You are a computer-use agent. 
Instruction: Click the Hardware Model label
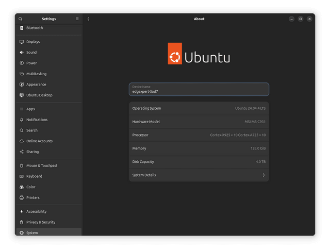[146, 122]
